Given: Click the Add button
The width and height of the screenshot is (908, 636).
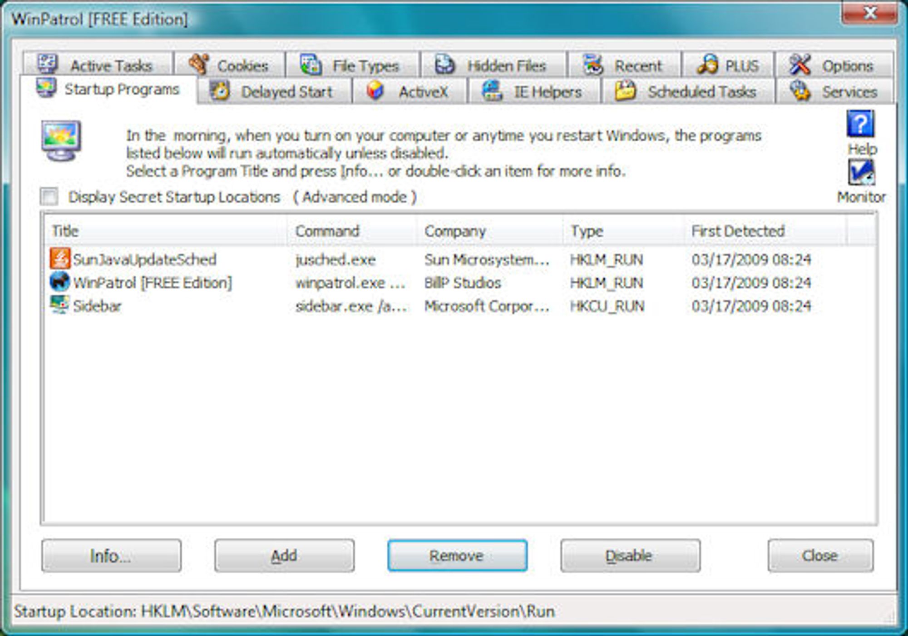Looking at the screenshot, I should (x=284, y=555).
